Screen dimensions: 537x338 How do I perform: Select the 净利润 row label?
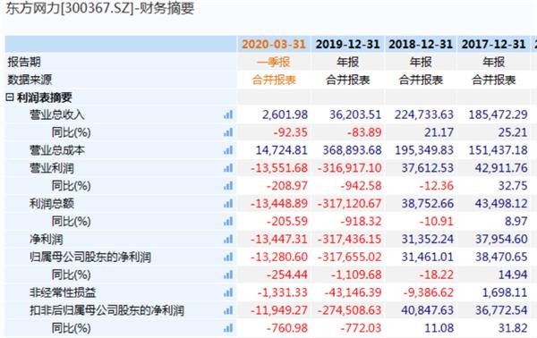47,239
